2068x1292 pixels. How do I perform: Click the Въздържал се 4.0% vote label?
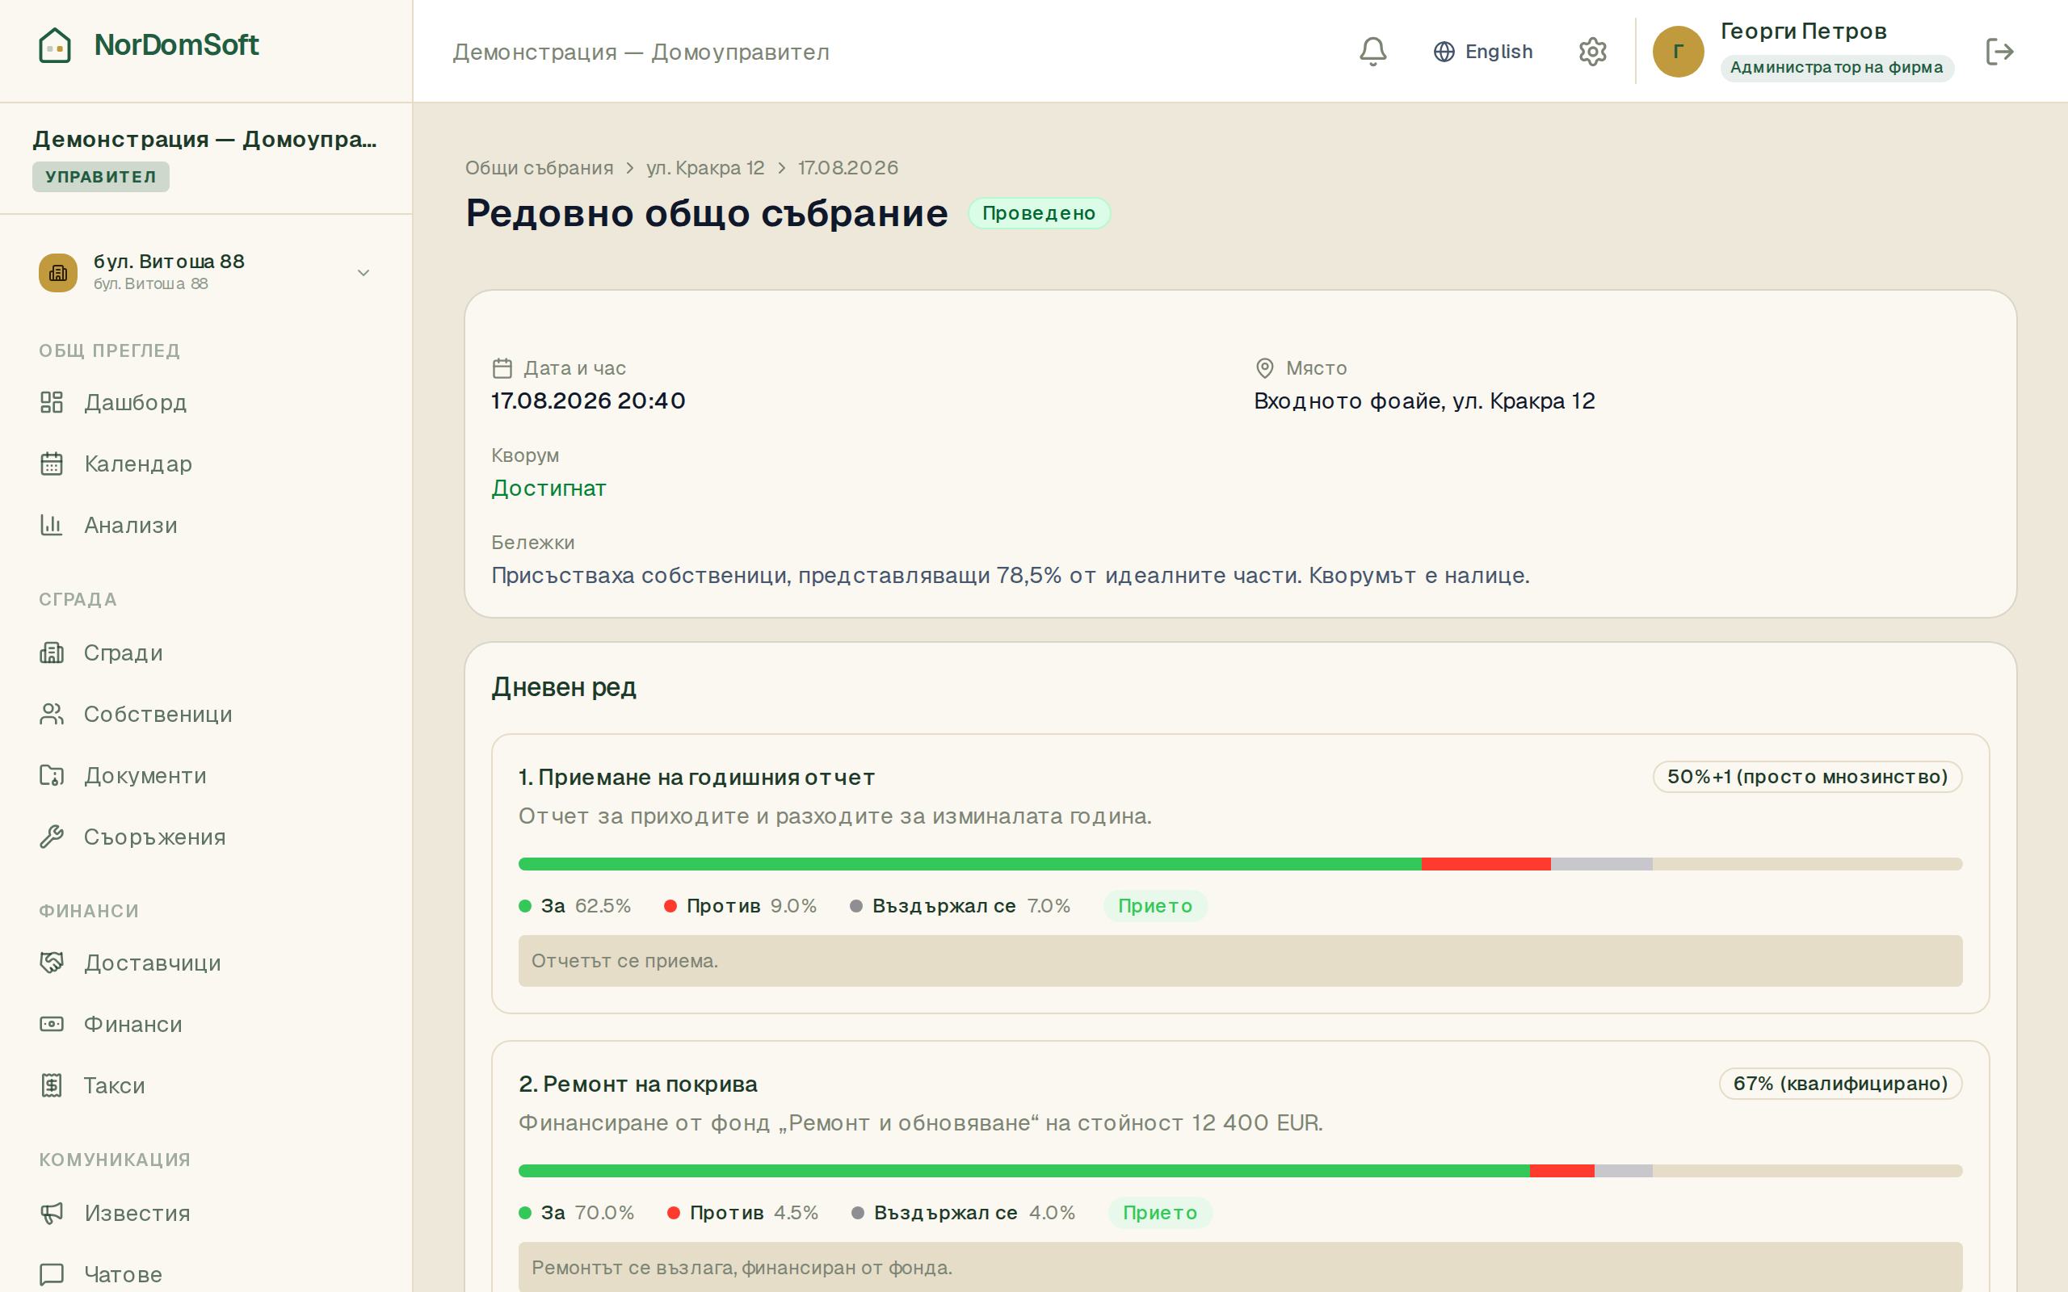pos(963,1213)
